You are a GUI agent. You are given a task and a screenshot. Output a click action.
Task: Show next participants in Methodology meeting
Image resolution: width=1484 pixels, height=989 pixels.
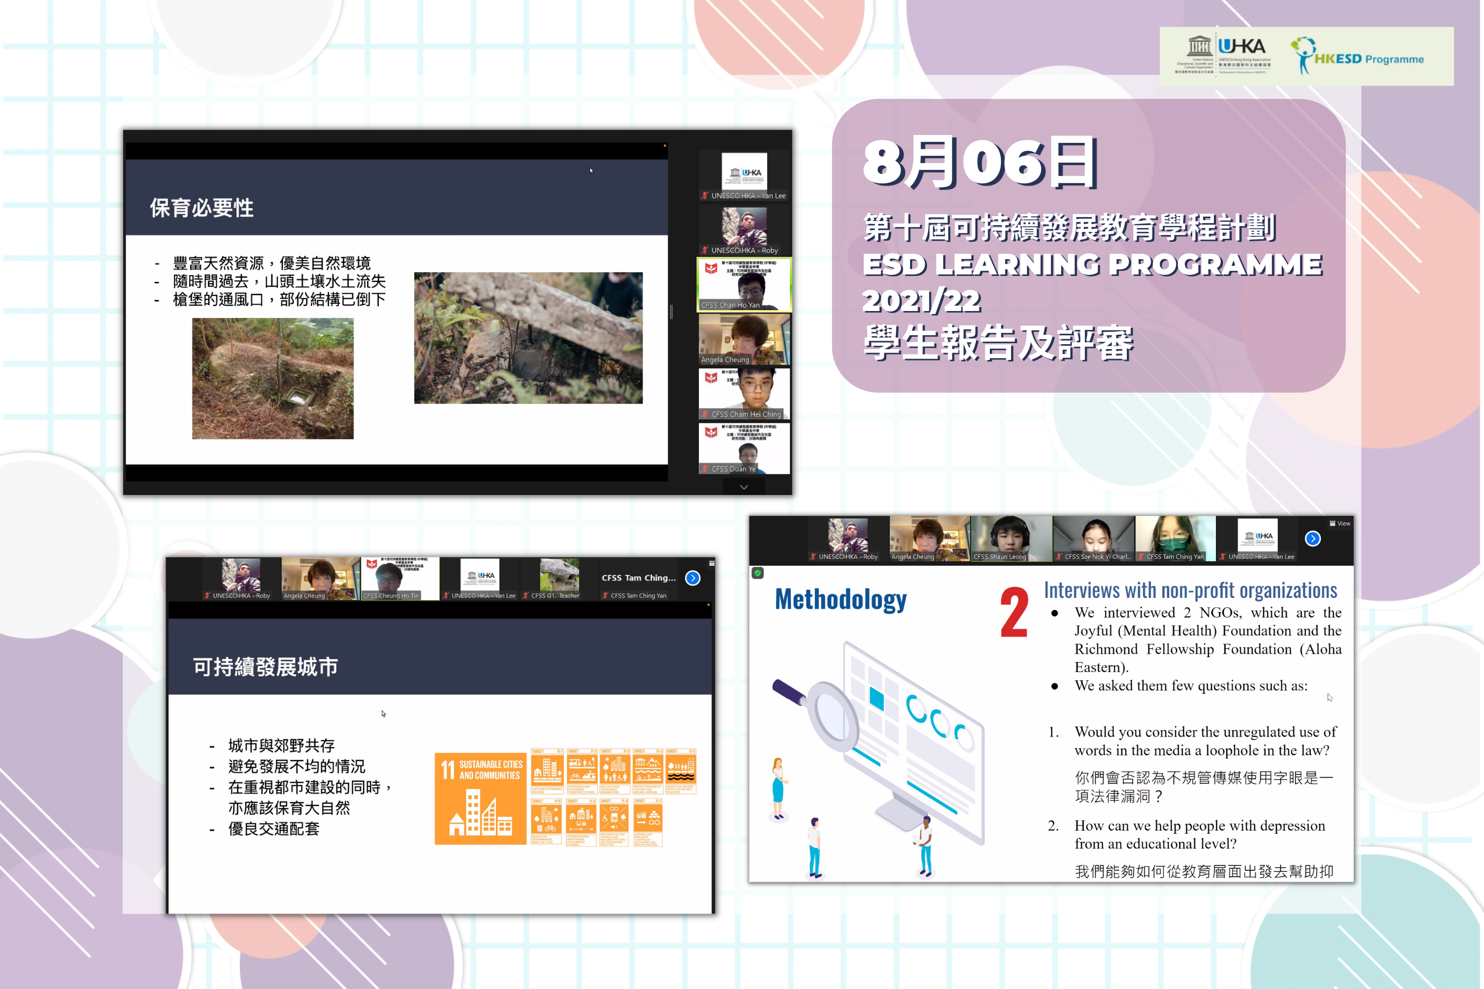coord(1313,539)
